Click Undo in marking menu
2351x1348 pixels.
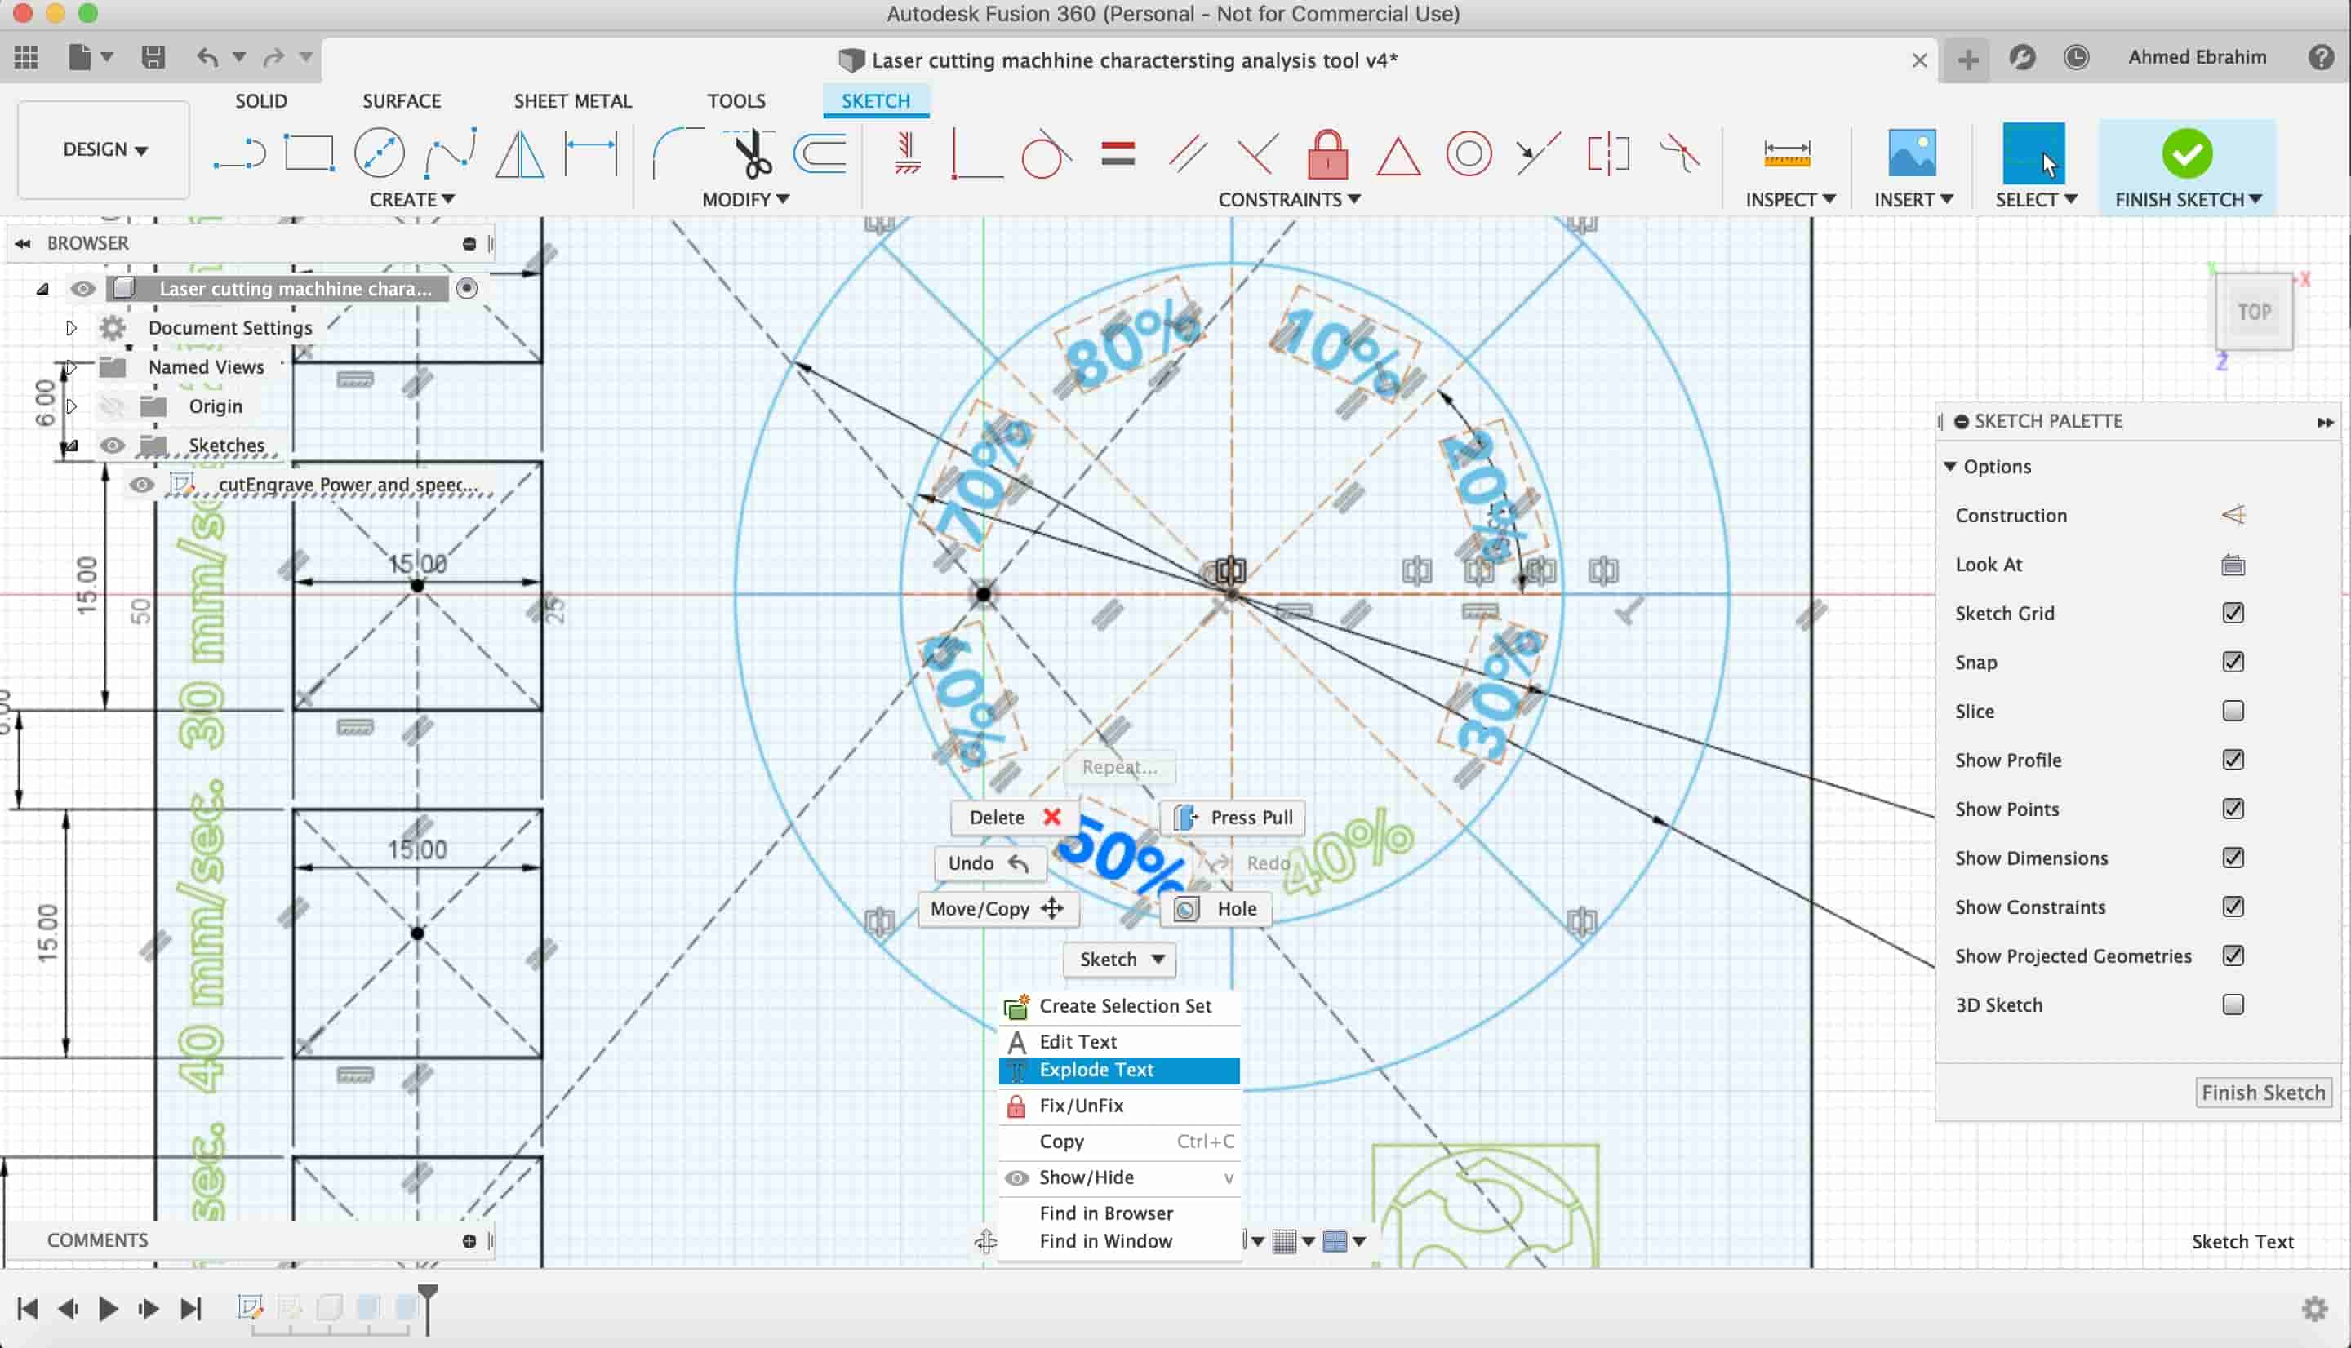click(990, 864)
